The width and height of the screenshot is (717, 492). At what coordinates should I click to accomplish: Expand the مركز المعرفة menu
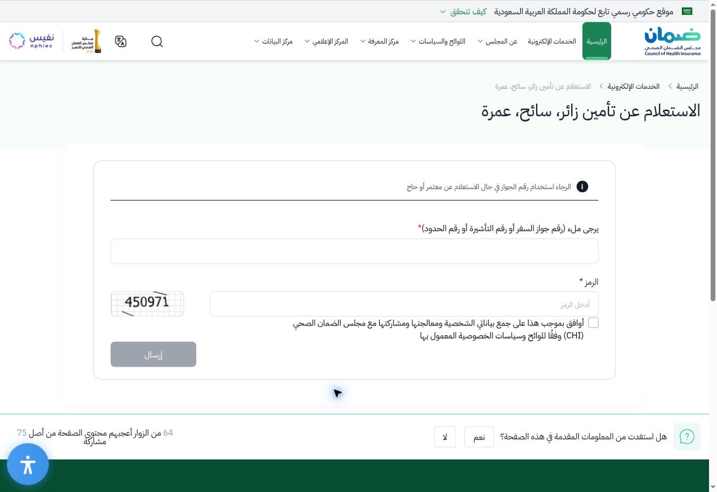pos(379,41)
